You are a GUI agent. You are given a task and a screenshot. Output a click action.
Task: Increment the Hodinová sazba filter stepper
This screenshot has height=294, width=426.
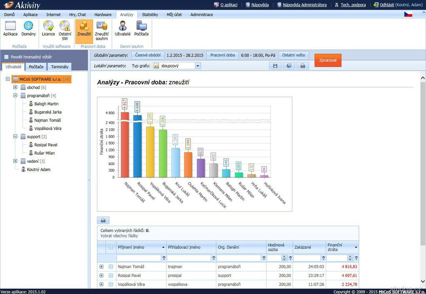click(x=284, y=257)
